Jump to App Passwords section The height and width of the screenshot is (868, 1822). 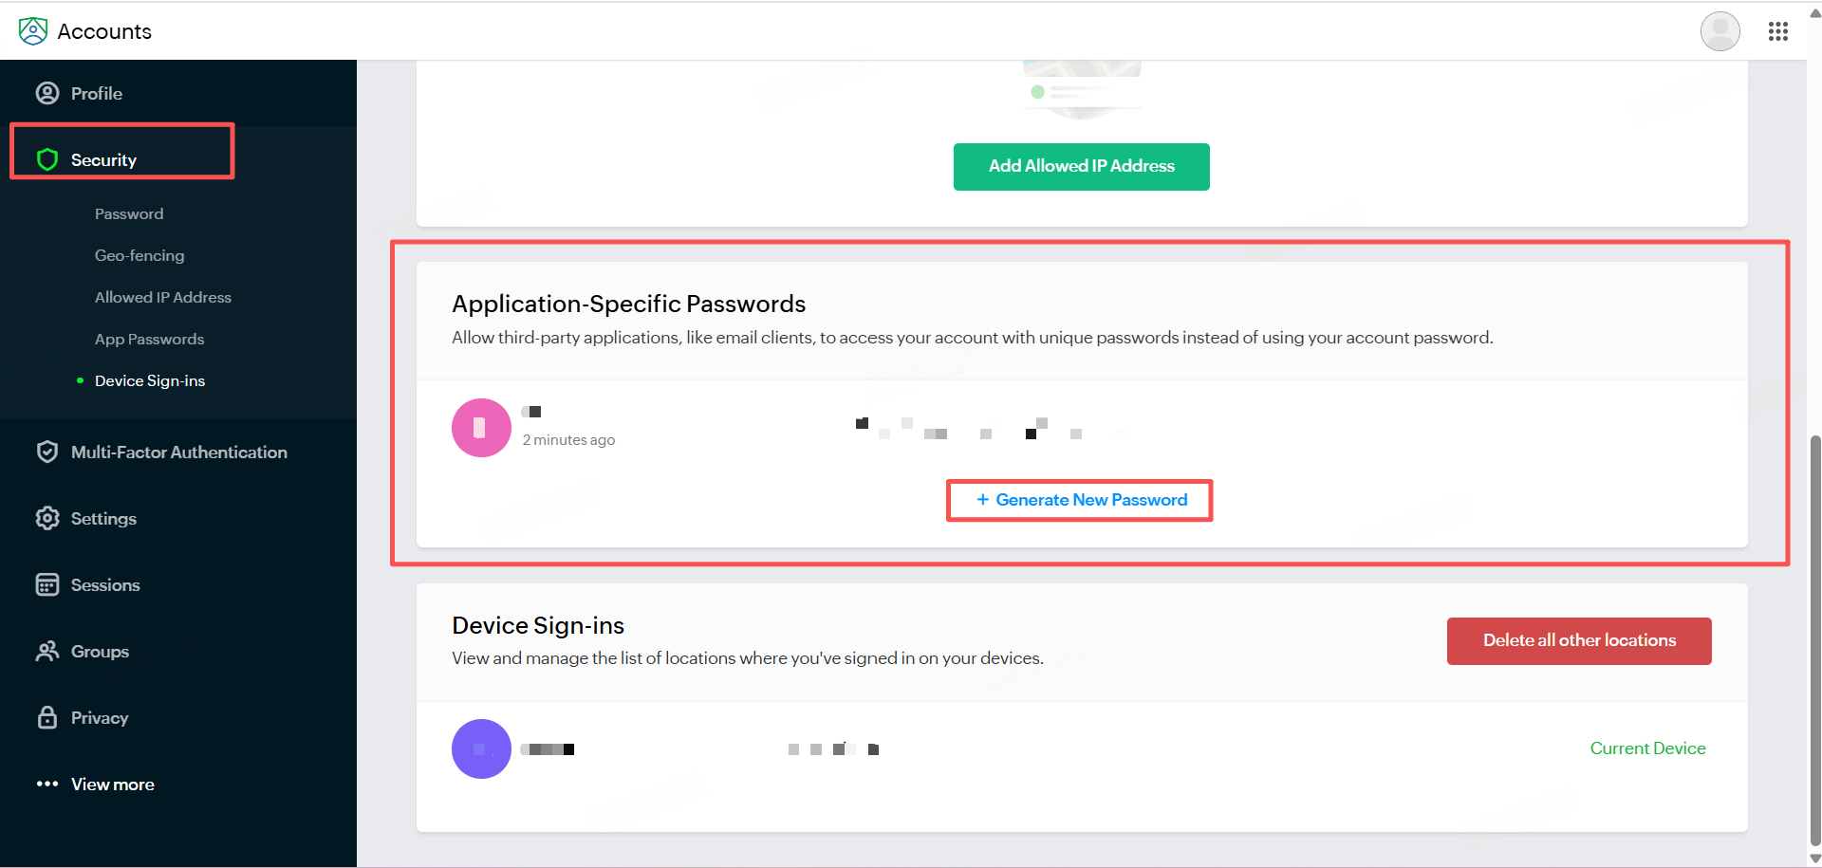[x=149, y=340]
